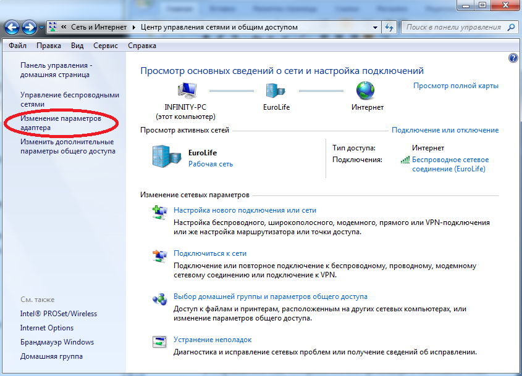Click the control panel search field

455,27
